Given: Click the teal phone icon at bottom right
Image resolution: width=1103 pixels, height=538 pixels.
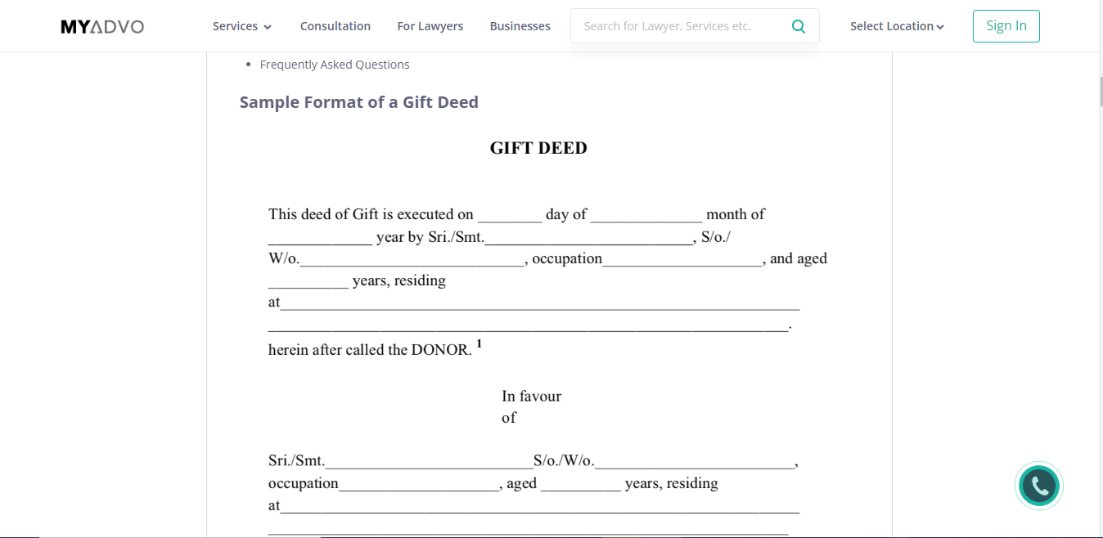Looking at the screenshot, I should [1039, 486].
